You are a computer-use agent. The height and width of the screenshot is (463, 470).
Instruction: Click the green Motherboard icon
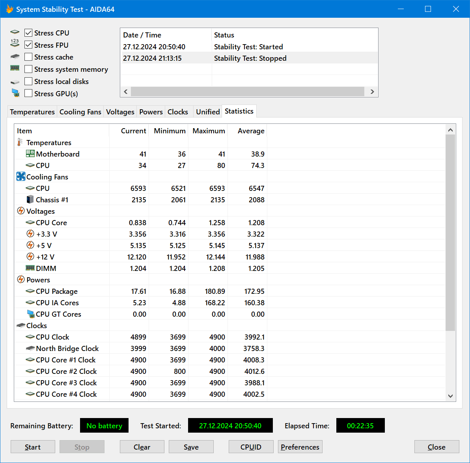click(30, 153)
